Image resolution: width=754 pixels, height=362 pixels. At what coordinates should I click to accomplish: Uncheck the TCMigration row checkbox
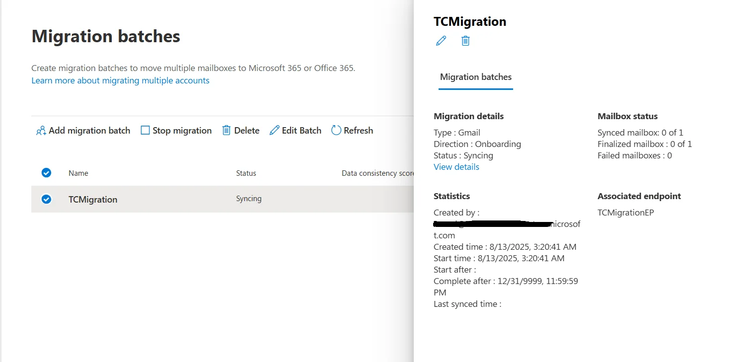[x=46, y=199]
